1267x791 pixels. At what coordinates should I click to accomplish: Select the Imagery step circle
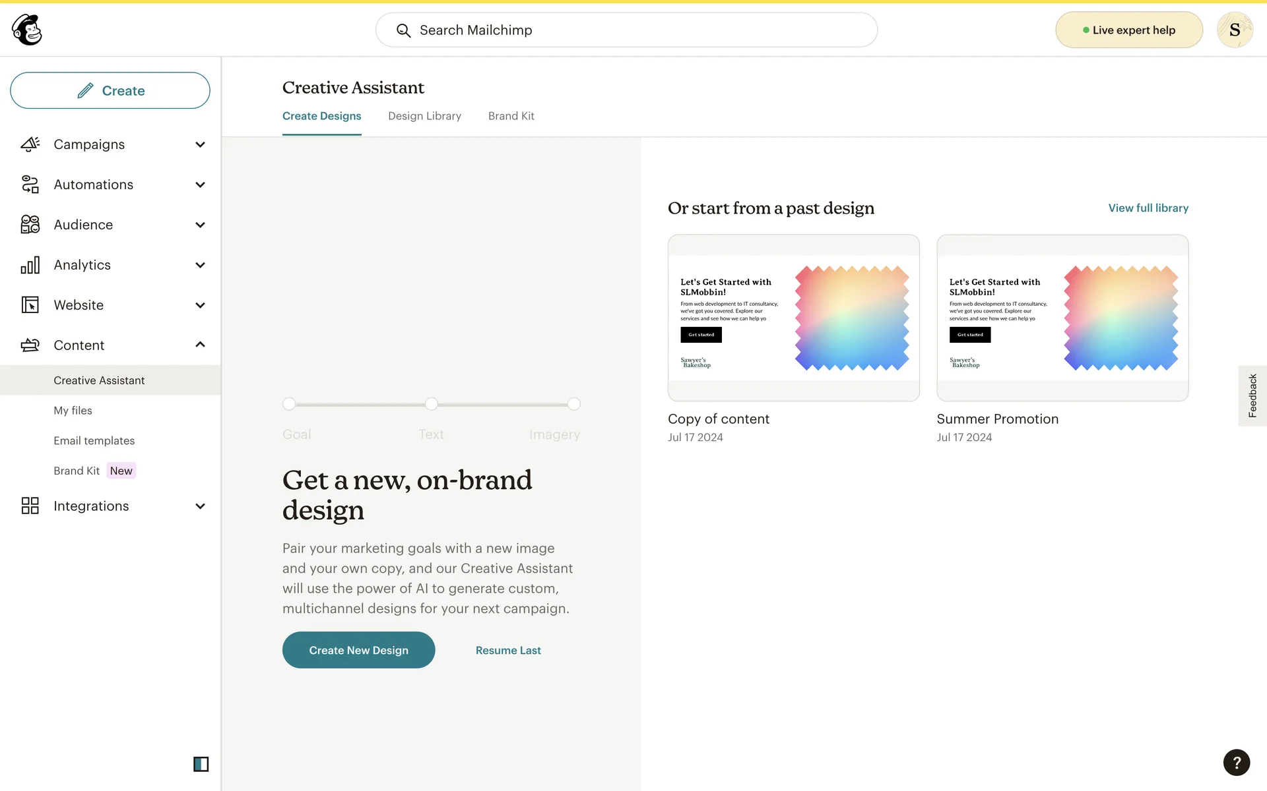tap(574, 404)
